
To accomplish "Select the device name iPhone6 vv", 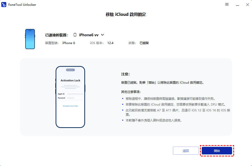I will [88, 35].
